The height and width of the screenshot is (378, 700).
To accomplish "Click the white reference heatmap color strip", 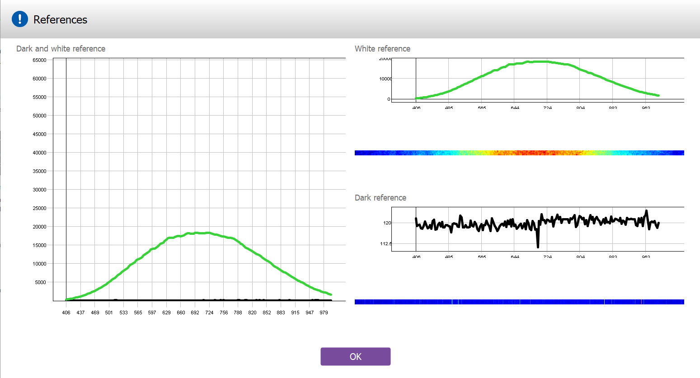I will 519,153.
